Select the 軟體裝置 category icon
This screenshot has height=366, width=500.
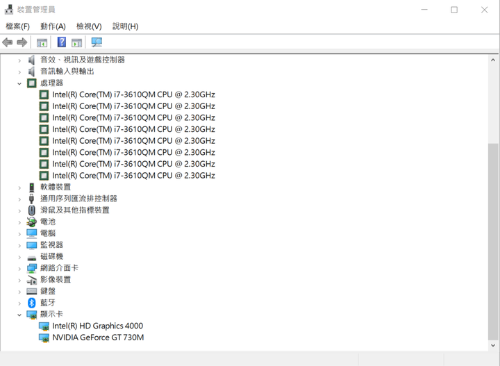pos(31,187)
